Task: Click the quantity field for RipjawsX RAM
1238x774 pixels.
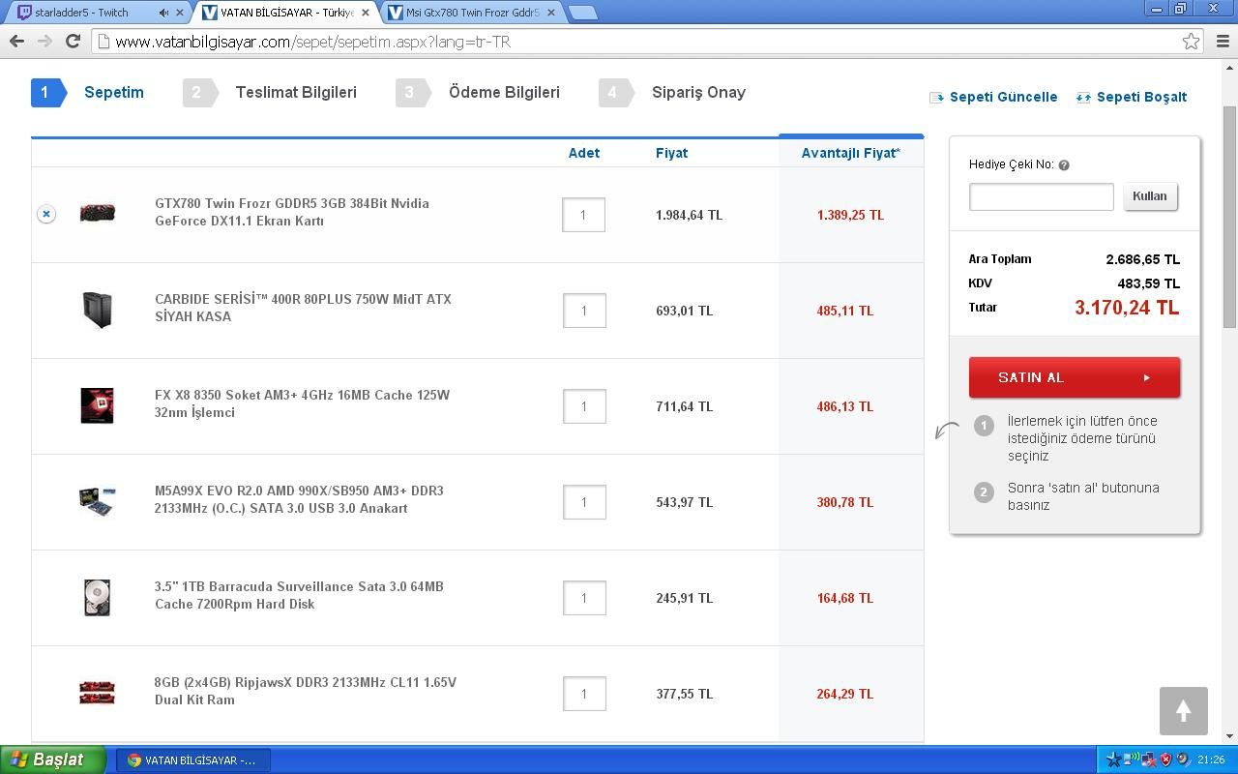Action: coord(584,694)
